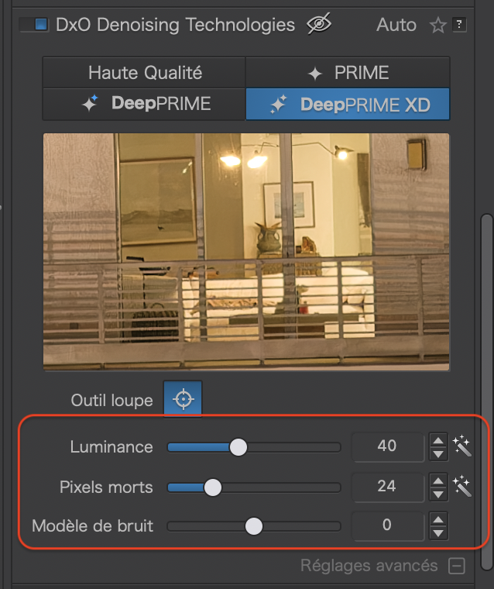
Task: Click the Luminance magic wand auto icon
Action: 461,446
